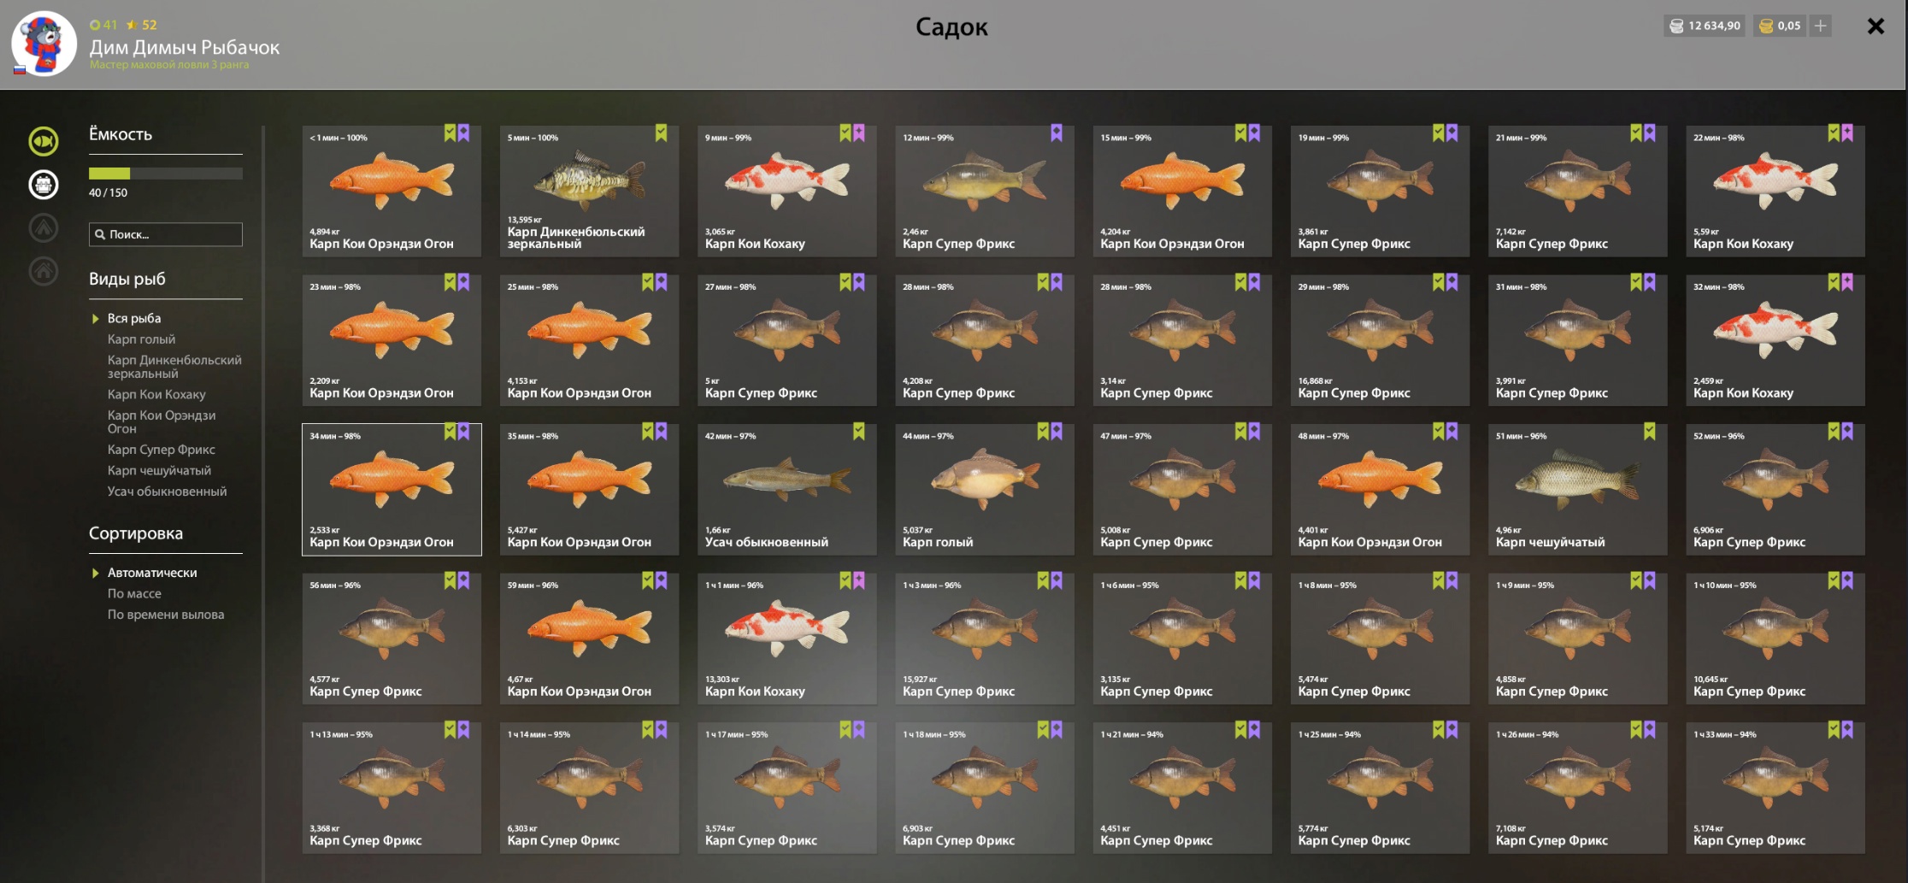Select the 16,868 кг Карп Супер Фрикс card

pos(1380,340)
